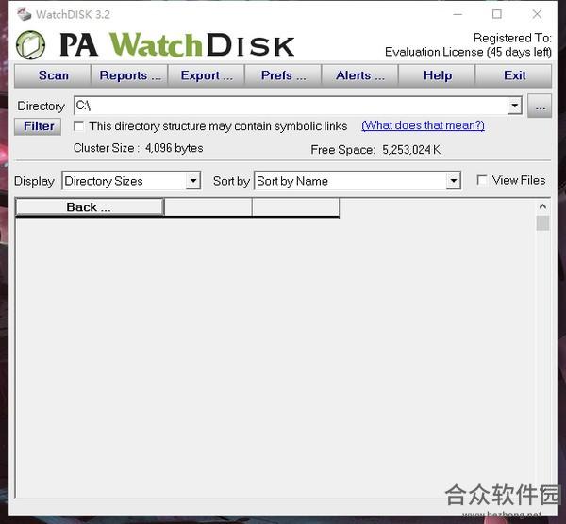Open the 'What does that mean?' link
566x524 pixels.
coord(423,125)
